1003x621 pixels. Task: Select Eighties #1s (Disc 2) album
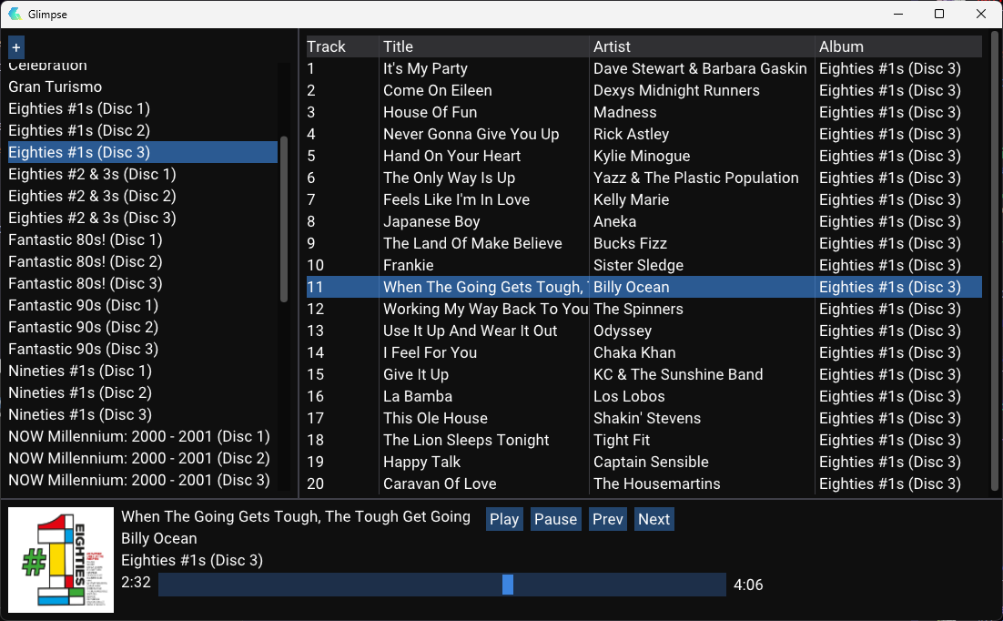coord(79,130)
